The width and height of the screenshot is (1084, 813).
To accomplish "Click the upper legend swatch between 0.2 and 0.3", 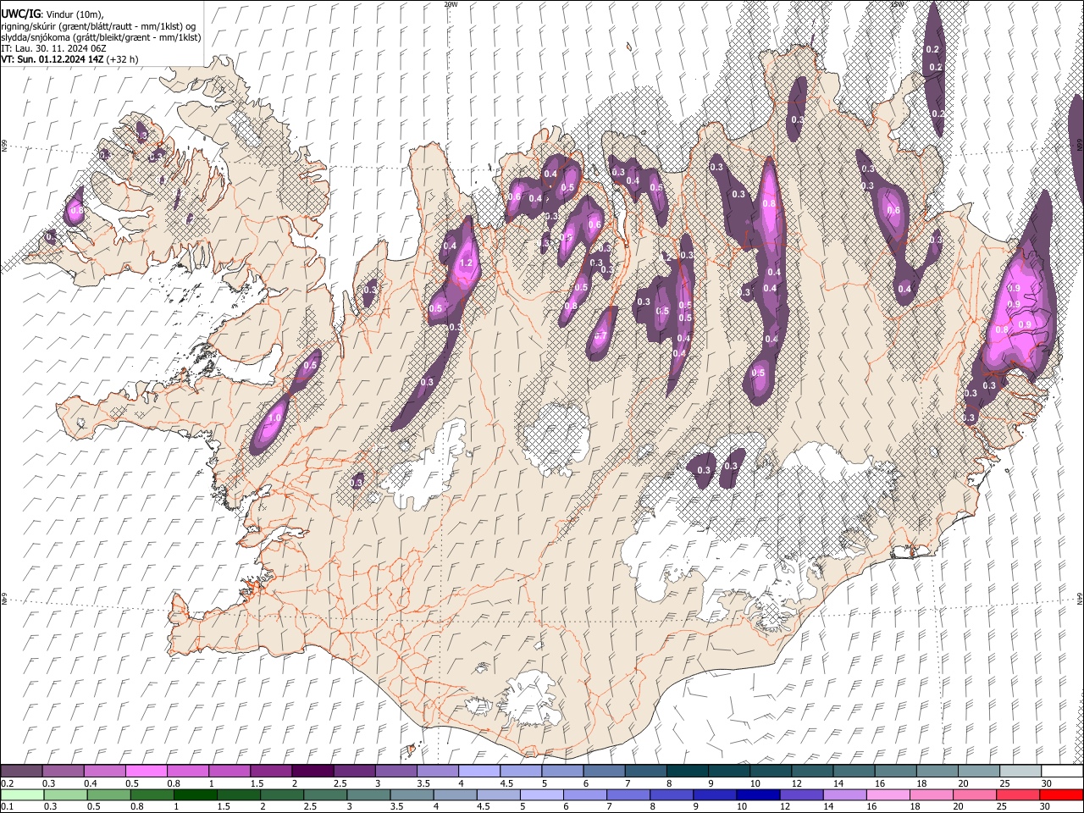I will (x=21, y=771).
